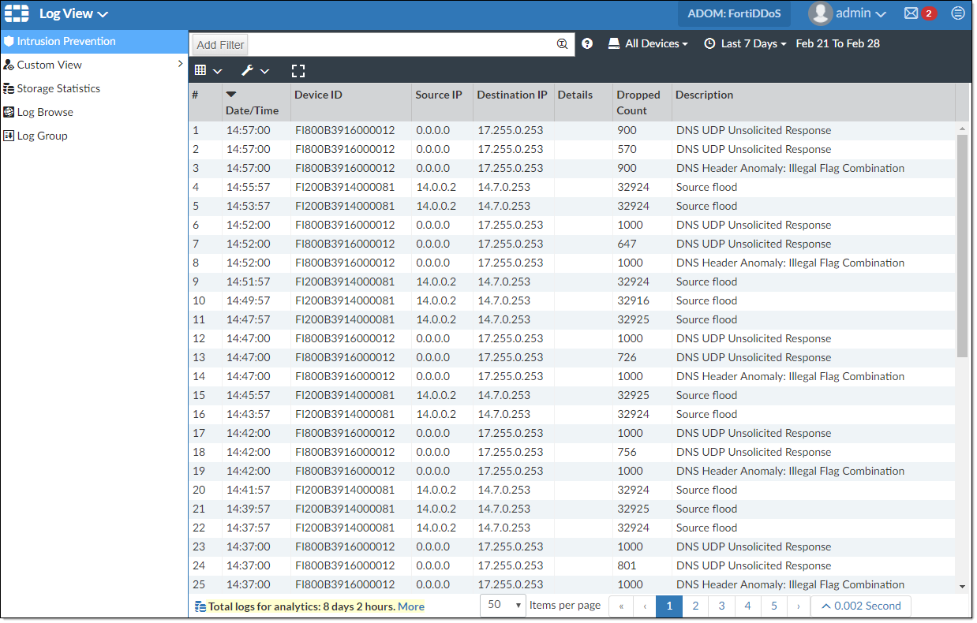
Task: Open the Log View dropdown
Action: (74, 13)
